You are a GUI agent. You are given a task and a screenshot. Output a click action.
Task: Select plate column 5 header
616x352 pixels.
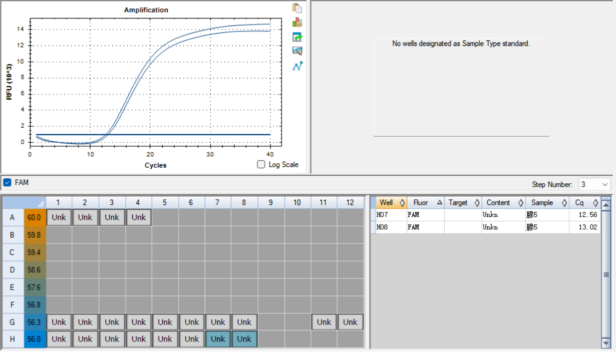click(165, 202)
